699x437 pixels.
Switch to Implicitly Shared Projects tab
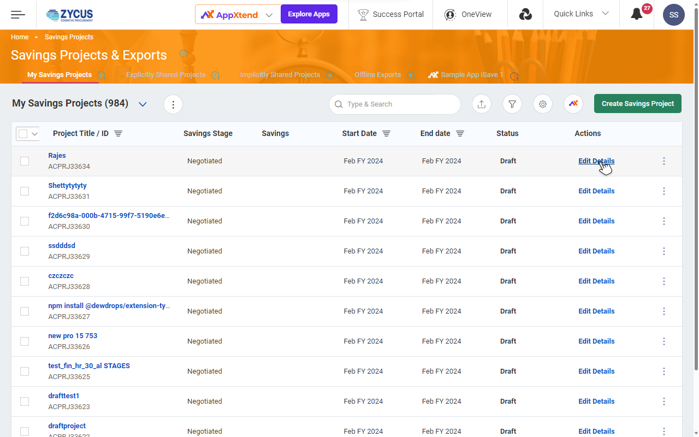pyautogui.click(x=280, y=75)
